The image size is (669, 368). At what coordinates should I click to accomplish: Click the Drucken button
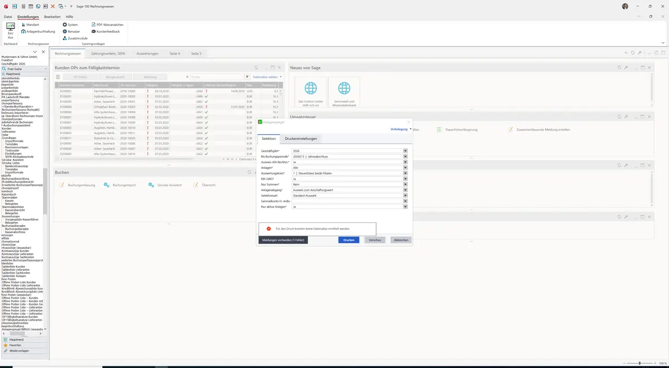click(349, 240)
